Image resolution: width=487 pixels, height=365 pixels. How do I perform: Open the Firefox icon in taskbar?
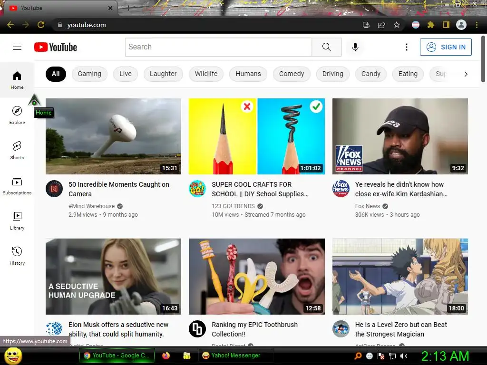point(166,355)
